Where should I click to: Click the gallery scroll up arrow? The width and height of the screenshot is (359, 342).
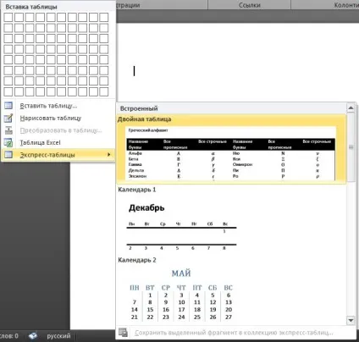[x=351, y=108]
